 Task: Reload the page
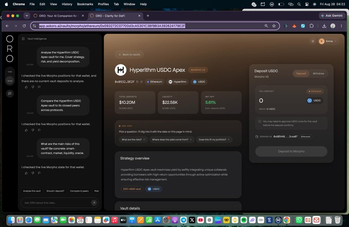pos(24,26)
